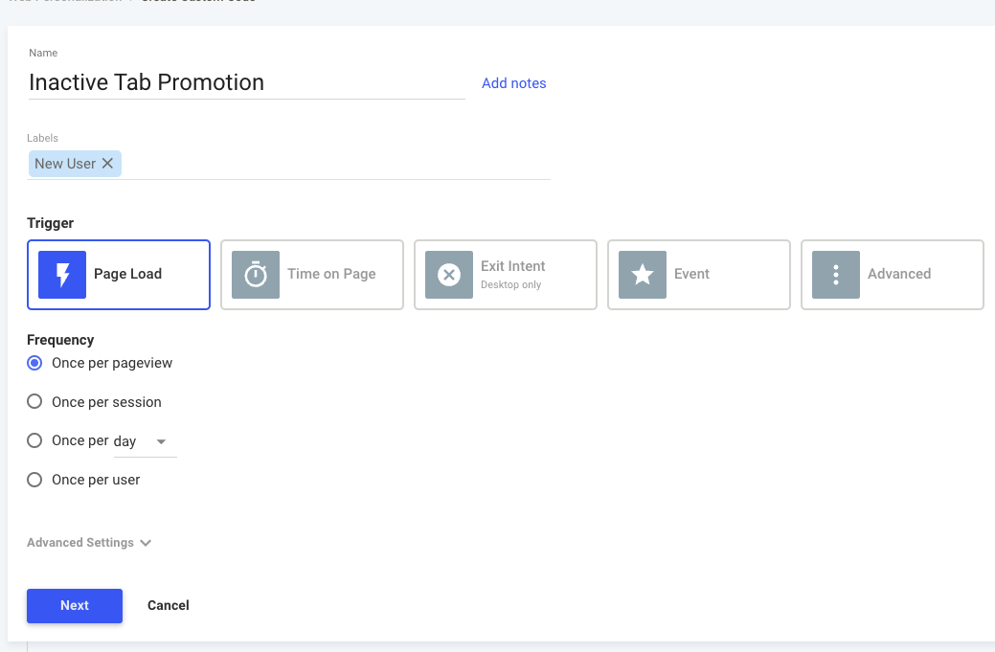The width and height of the screenshot is (995, 652).
Task: Click the Labels input area
Action: tap(335, 164)
